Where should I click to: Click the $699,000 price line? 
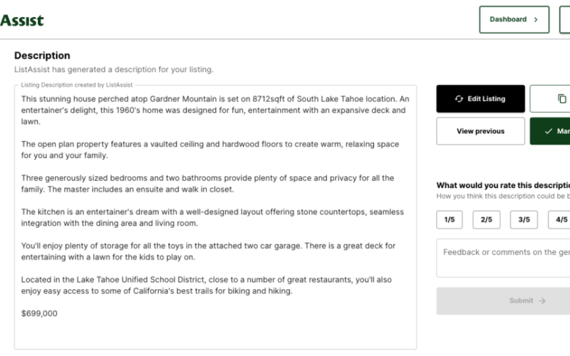click(x=40, y=313)
